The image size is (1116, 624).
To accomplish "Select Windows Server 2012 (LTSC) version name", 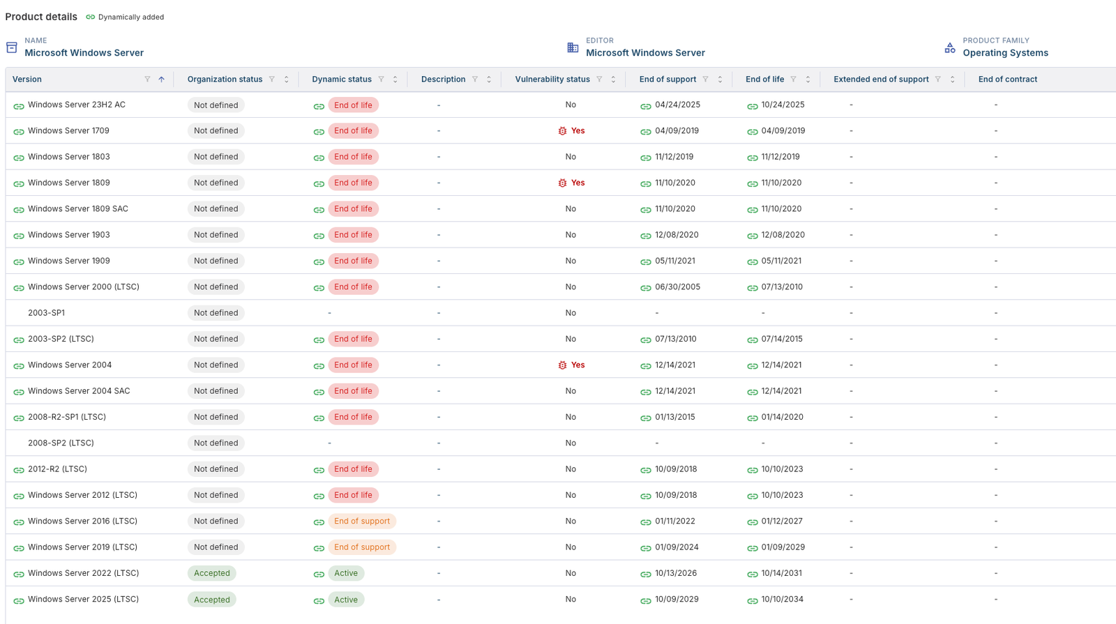I will click(82, 495).
